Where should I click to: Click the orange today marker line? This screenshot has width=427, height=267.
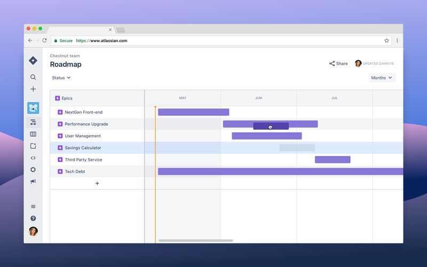[155, 175]
